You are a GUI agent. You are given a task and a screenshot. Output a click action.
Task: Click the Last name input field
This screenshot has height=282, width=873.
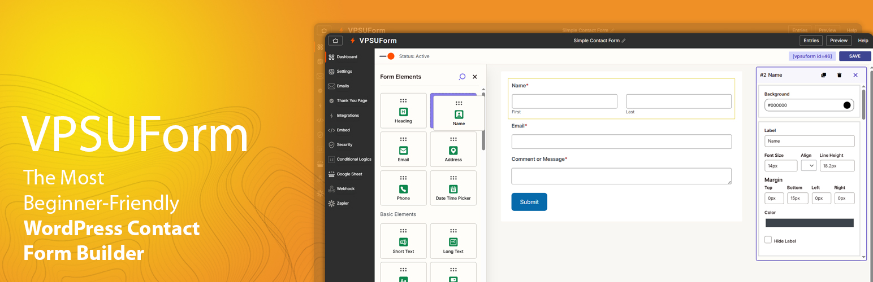[678, 102]
